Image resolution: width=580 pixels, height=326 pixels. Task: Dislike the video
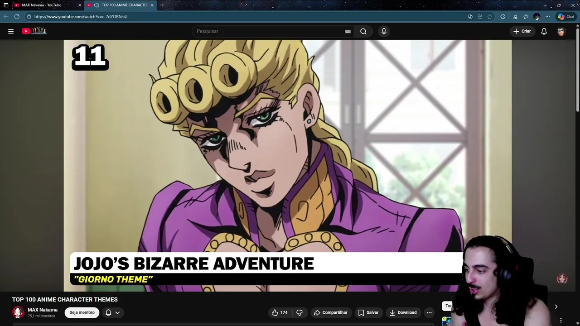300,312
